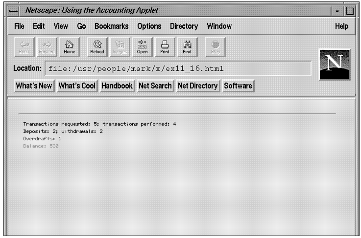The width and height of the screenshot is (361, 238).
Task: Expand the Options menu
Action: pos(149,26)
